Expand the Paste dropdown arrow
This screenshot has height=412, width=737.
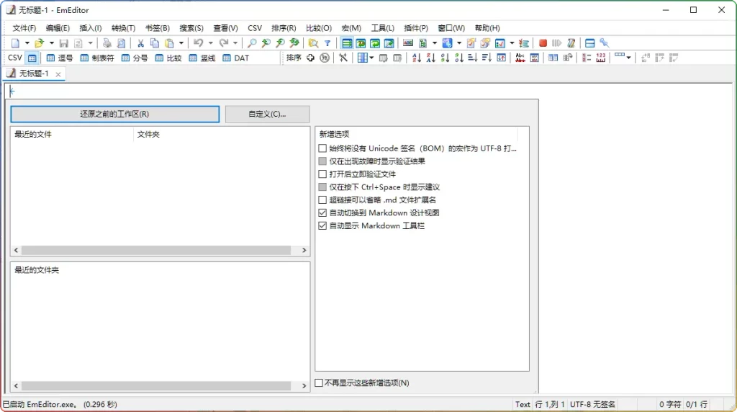pyautogui.click(x=181, y=43)
